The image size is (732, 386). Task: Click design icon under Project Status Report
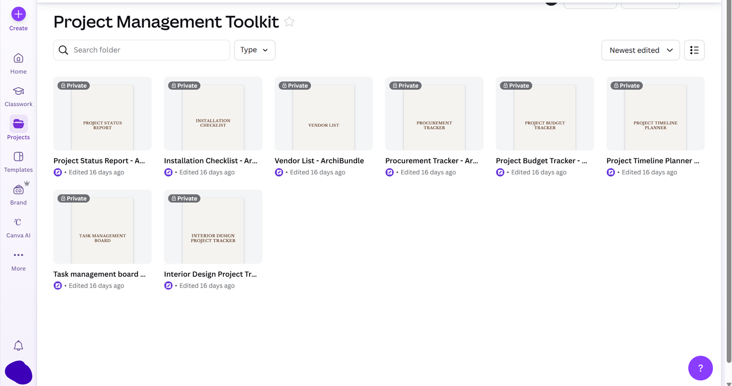point(58,172)
